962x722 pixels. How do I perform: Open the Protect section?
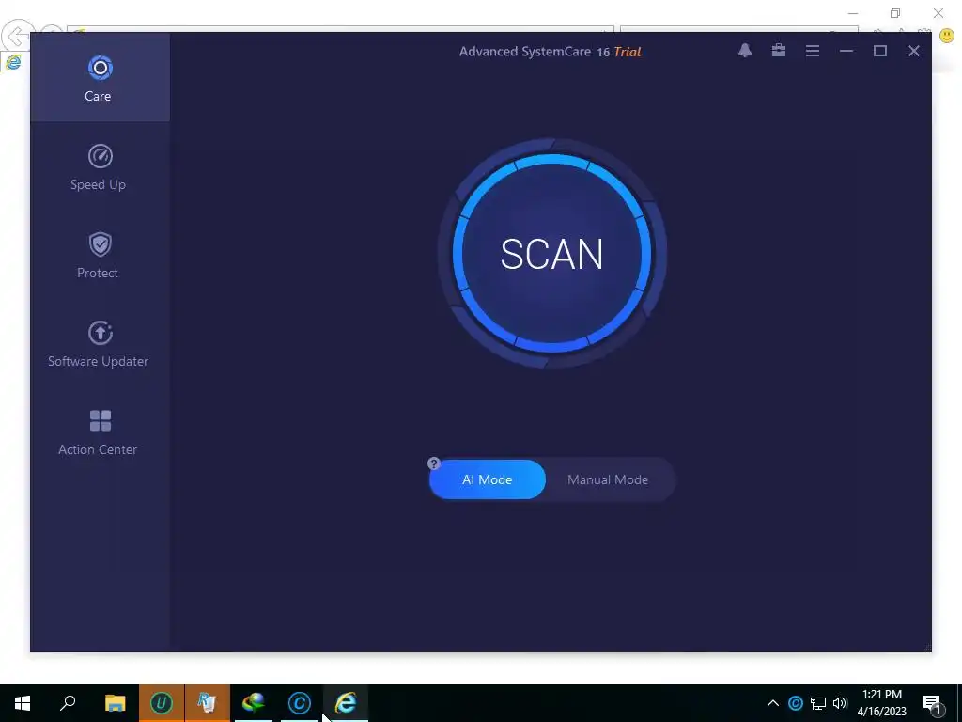tap(100, 255)
